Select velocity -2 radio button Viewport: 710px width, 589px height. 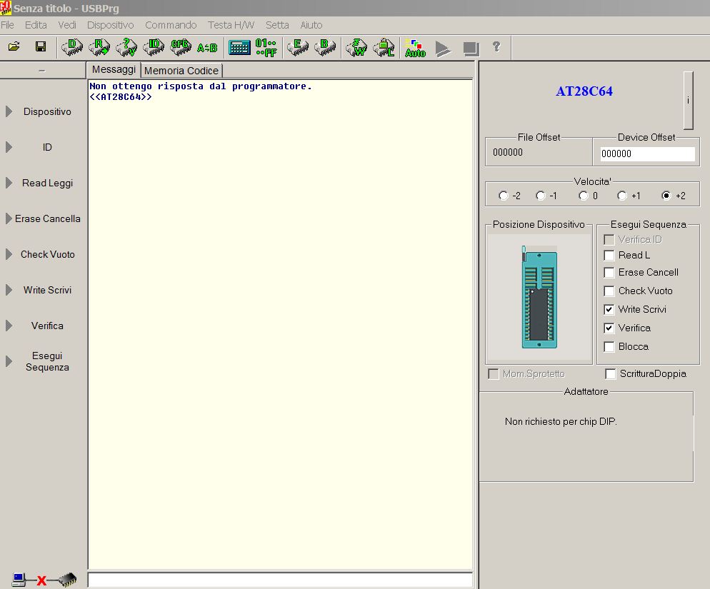coord(504,196)
